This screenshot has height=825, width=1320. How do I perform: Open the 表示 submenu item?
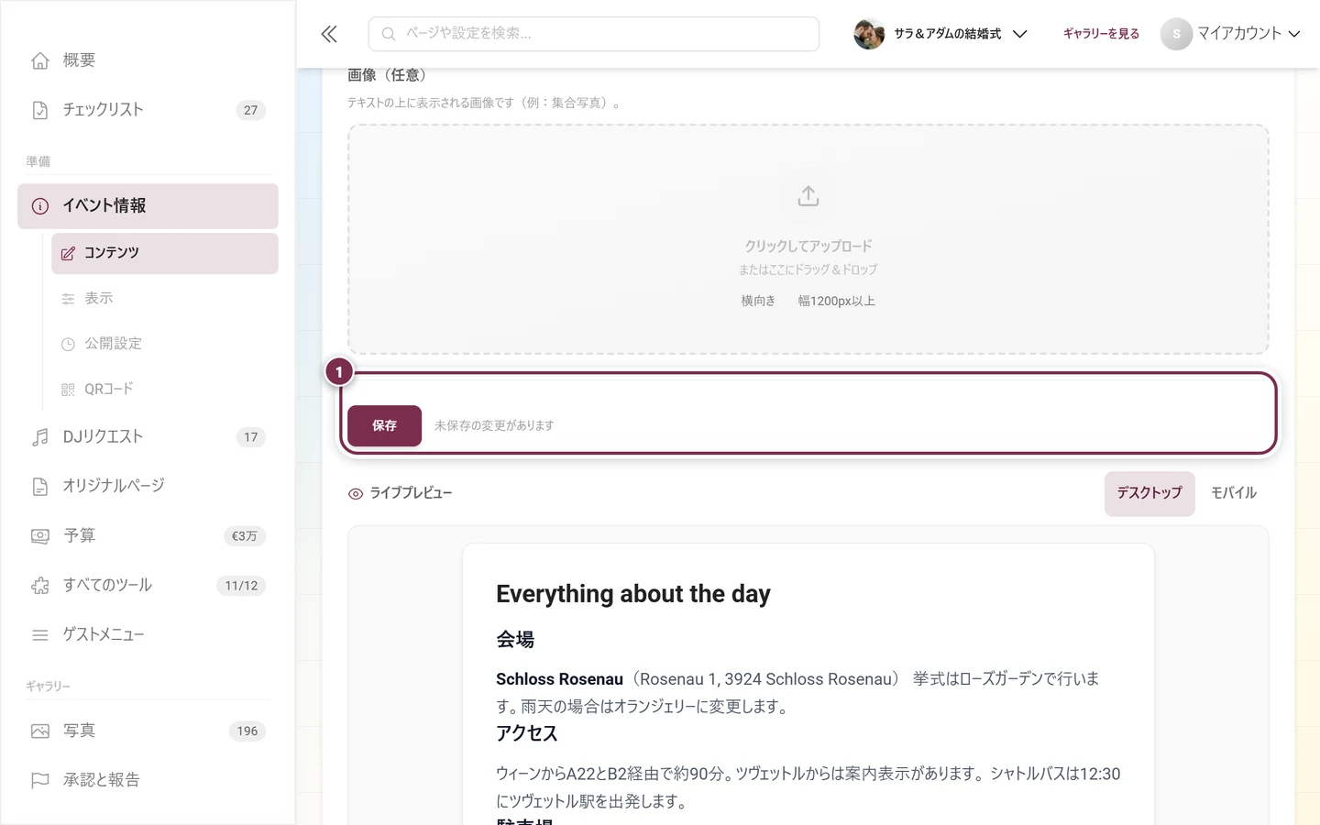pyautogui.click(x=165, y=299)
